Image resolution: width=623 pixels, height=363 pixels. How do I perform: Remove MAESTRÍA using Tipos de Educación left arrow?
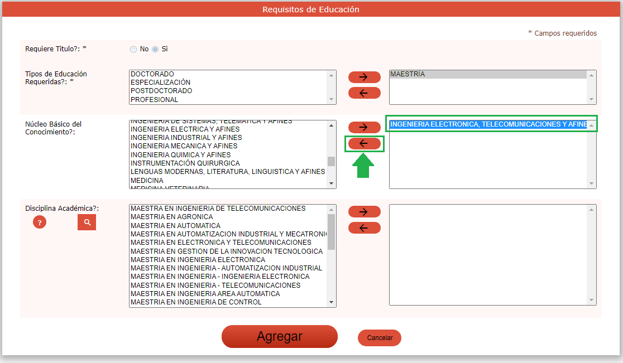pyautogui.click(x=364, y=93)
